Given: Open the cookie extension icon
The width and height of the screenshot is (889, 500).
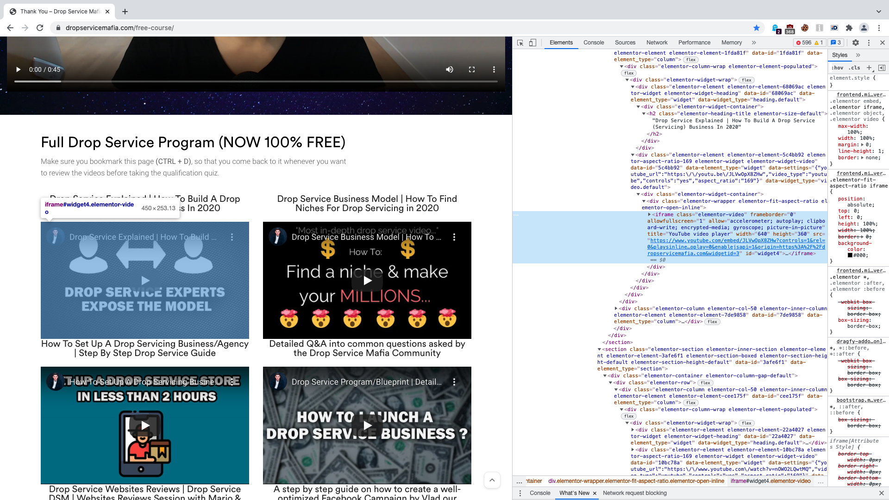Looking at the screenshot, I should click(805, 28).
